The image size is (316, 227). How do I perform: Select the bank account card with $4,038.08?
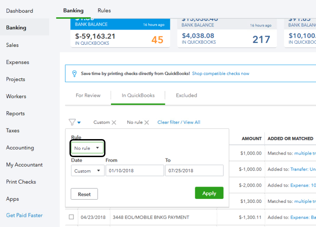[x=227, y=33]
